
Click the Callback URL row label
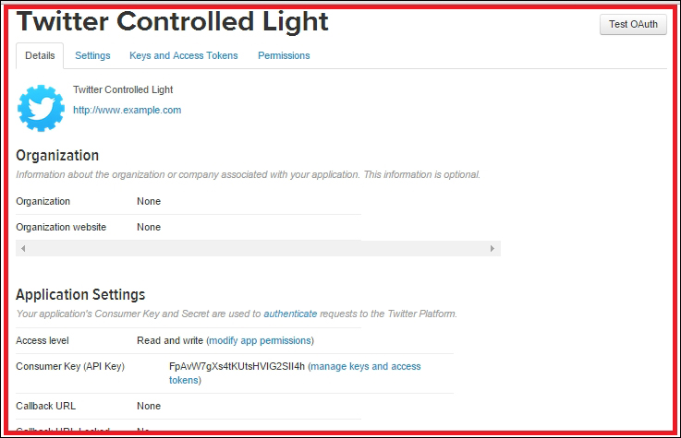[45, 406]
